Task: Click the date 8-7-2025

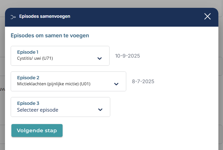Action: coord(143,81)
